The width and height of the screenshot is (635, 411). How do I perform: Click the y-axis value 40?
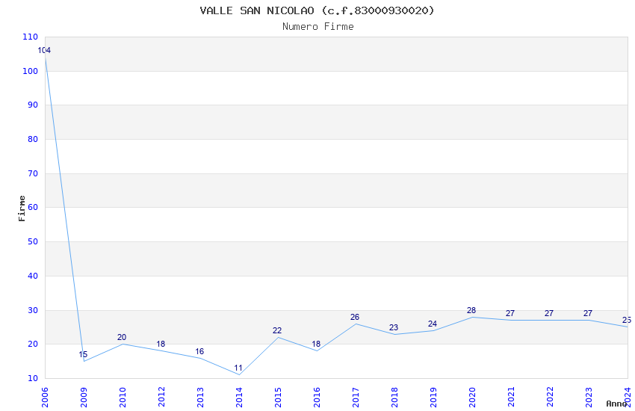33,276
